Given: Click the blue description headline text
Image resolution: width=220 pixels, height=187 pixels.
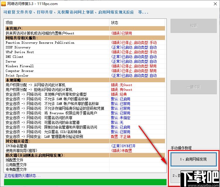Looking at the screenshot, I should click(76, 12).
